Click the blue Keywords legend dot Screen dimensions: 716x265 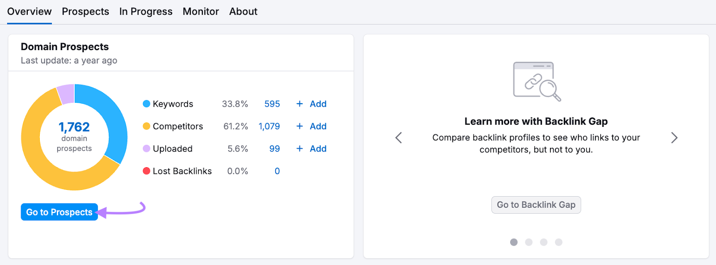(146, 104)
